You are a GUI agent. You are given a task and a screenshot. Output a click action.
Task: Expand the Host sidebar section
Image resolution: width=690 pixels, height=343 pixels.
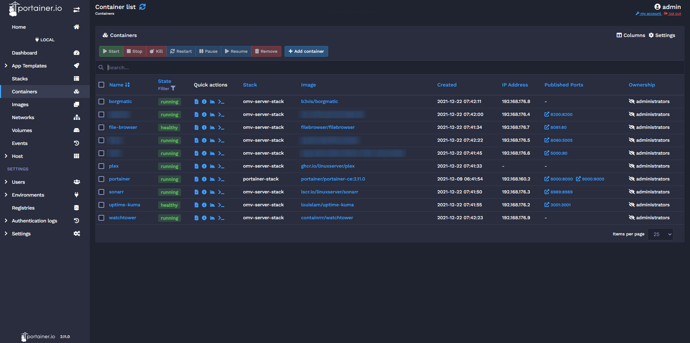6,156
